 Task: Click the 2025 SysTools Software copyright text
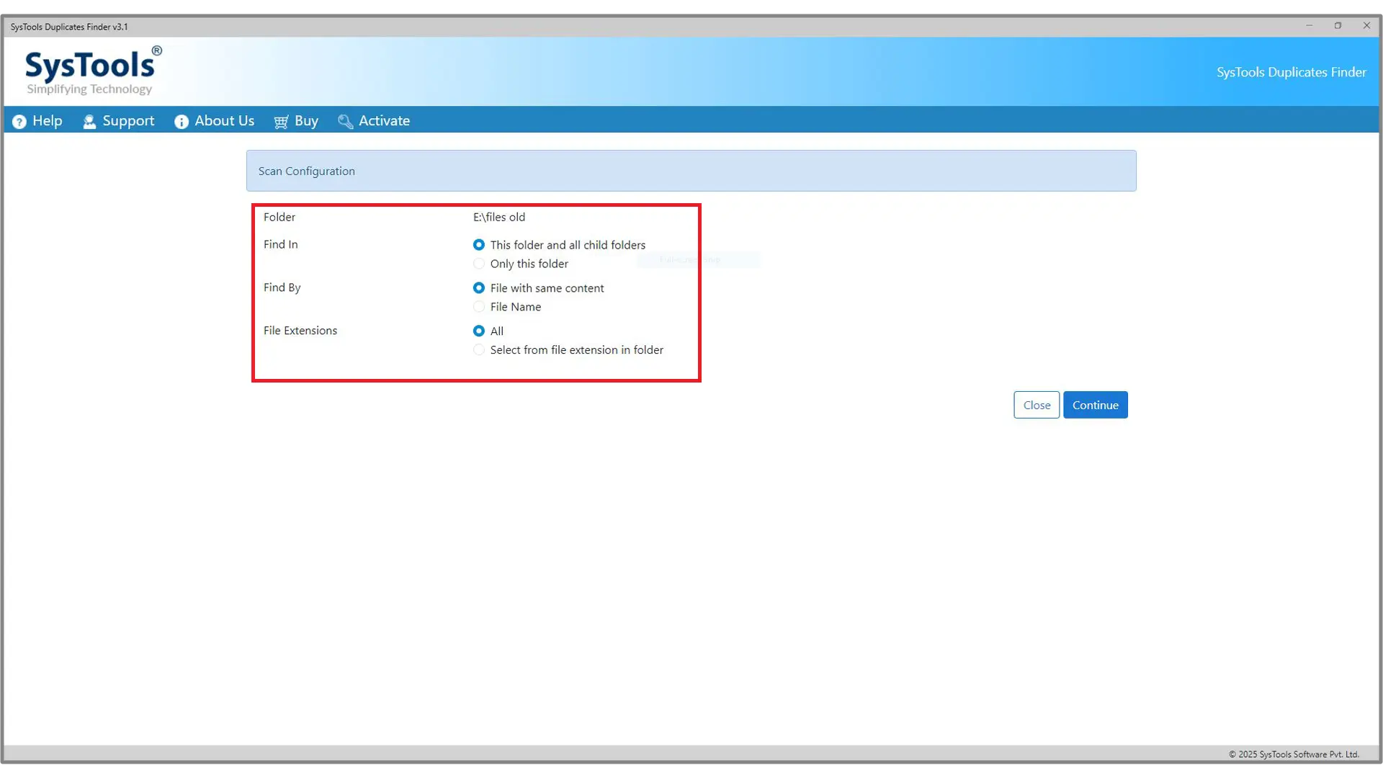coord(1294,754)
